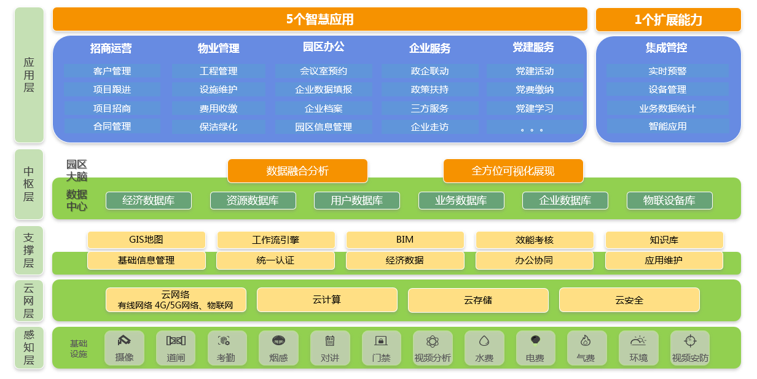The height and width of the screenshot is (379, 757).
Task: Open 党费缴纳 item
Action: tap(535, 90)
